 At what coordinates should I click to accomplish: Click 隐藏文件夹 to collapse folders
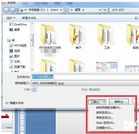tap(15, 103)
